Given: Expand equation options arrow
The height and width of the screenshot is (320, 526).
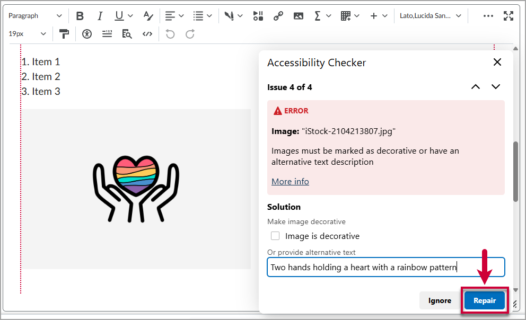Looking at the screenshot, I should pos(328,16).
